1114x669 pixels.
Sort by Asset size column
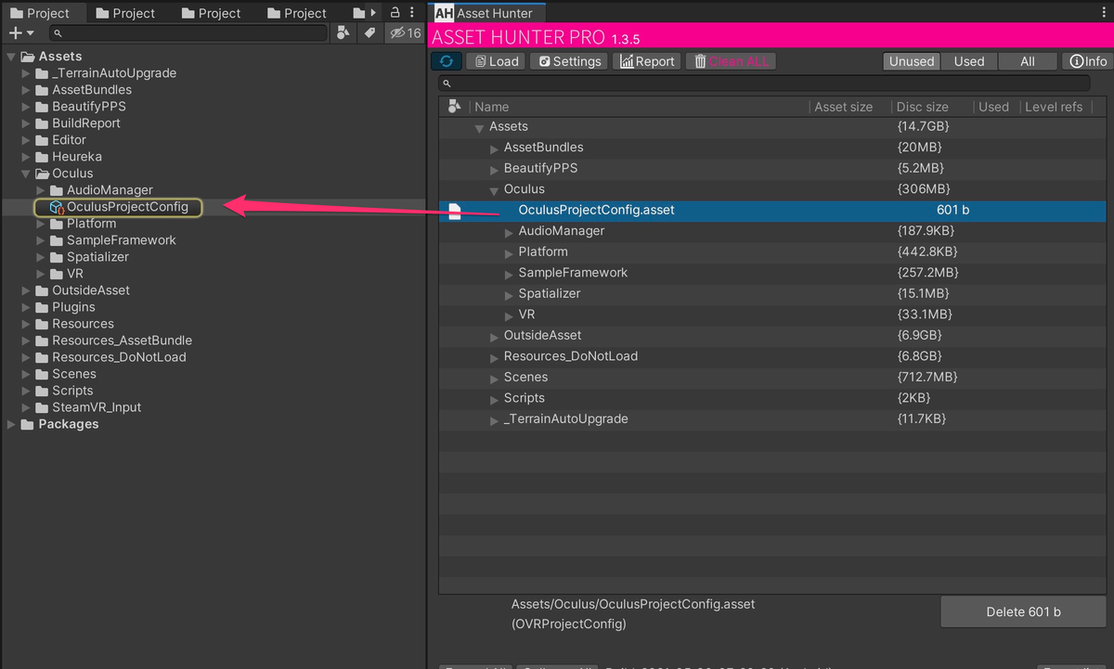pos(844,107)
